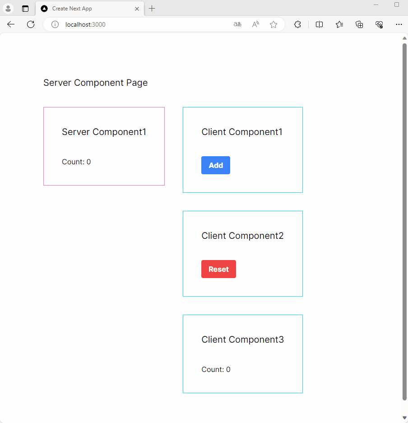Minimize the browser window
Viewport: 408px width, 423px height.
pos(376,5)
